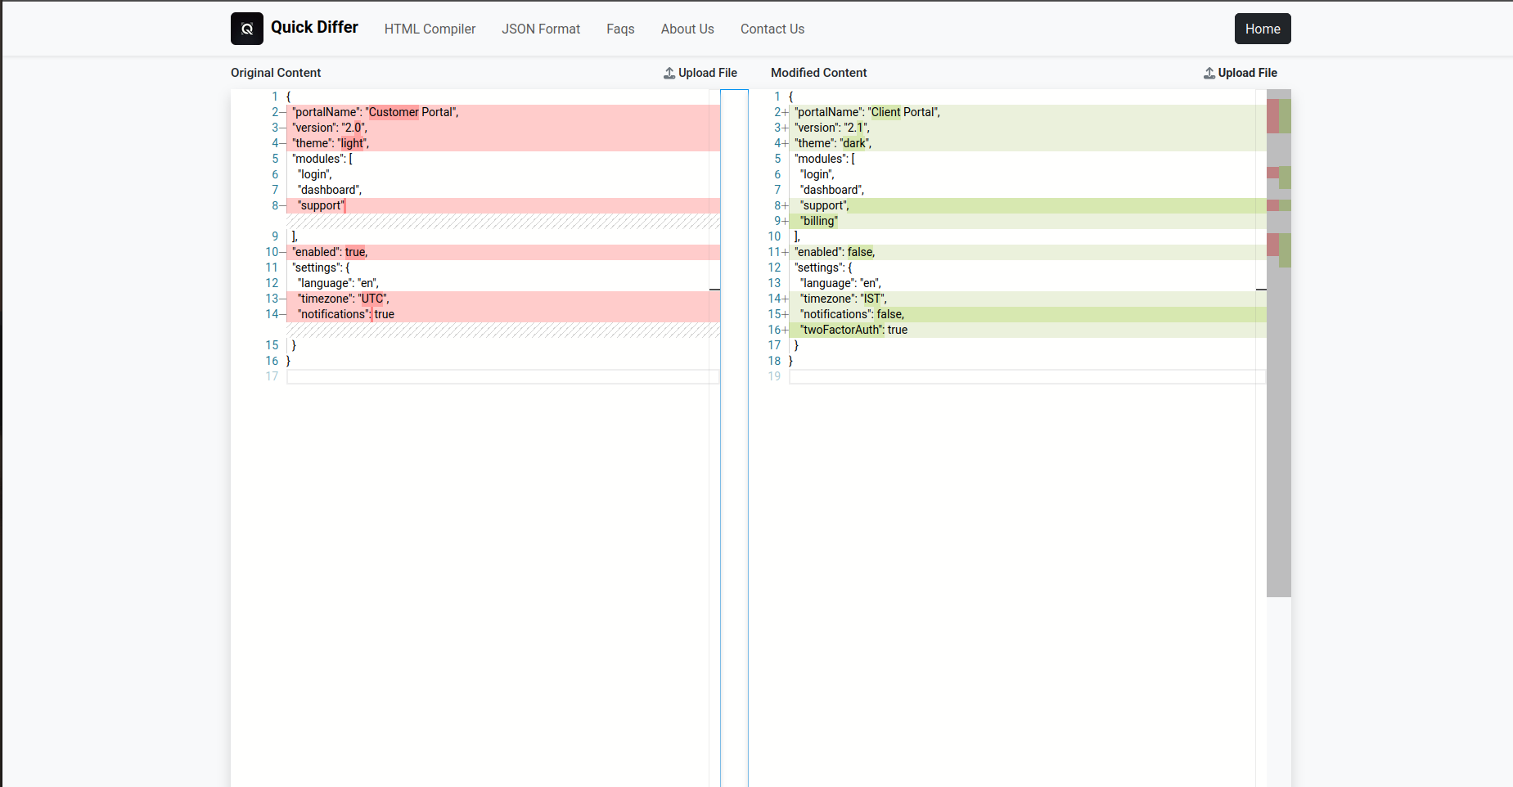The height and width of the screenshot is (787, 1513).
Task: Click empty line 17 in original editor
Action: pos(502,376)
